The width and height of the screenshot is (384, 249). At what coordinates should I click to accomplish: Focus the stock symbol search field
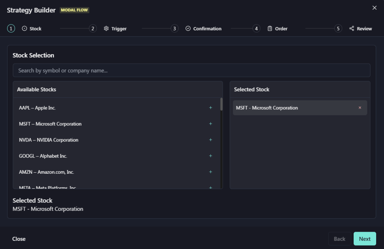pyautogui.click(x=191, y=70)
